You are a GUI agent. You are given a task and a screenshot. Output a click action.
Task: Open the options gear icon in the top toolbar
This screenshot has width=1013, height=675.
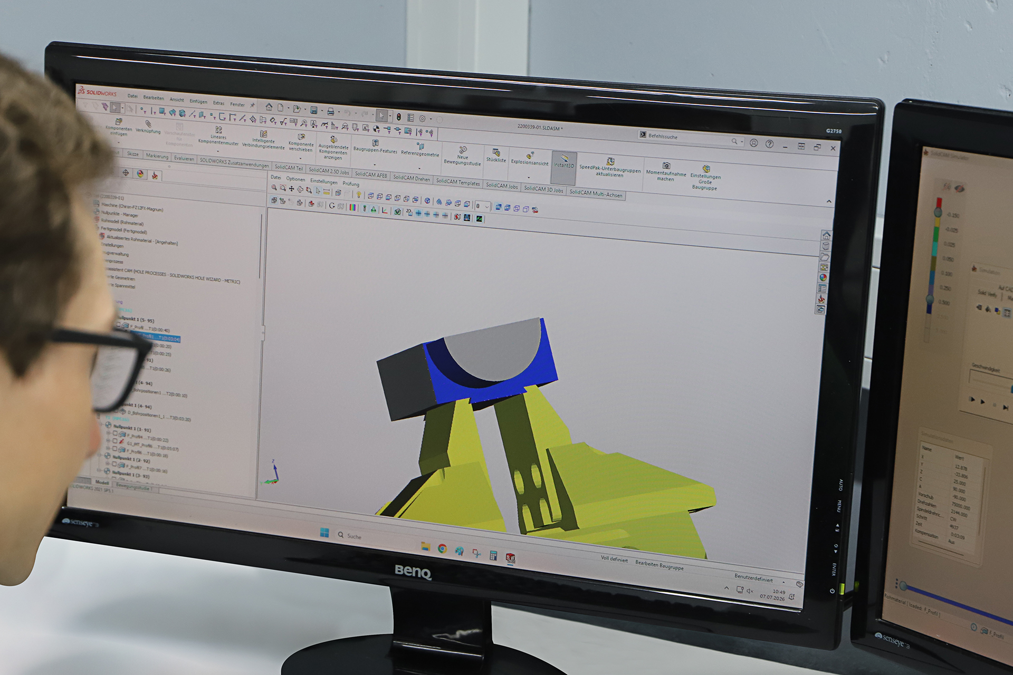point(422,118)
